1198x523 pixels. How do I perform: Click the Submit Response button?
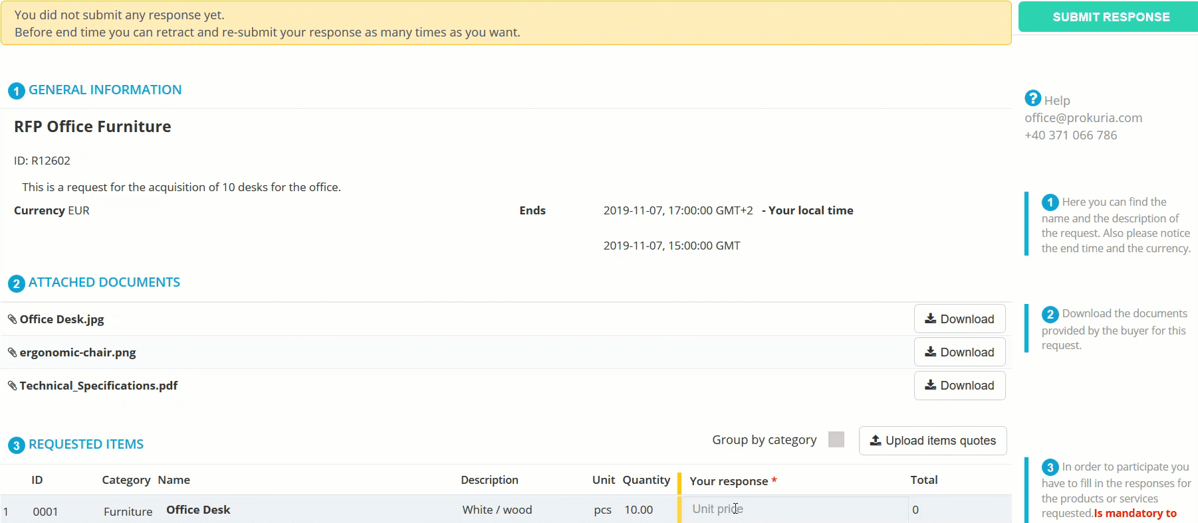[1110, 17]
